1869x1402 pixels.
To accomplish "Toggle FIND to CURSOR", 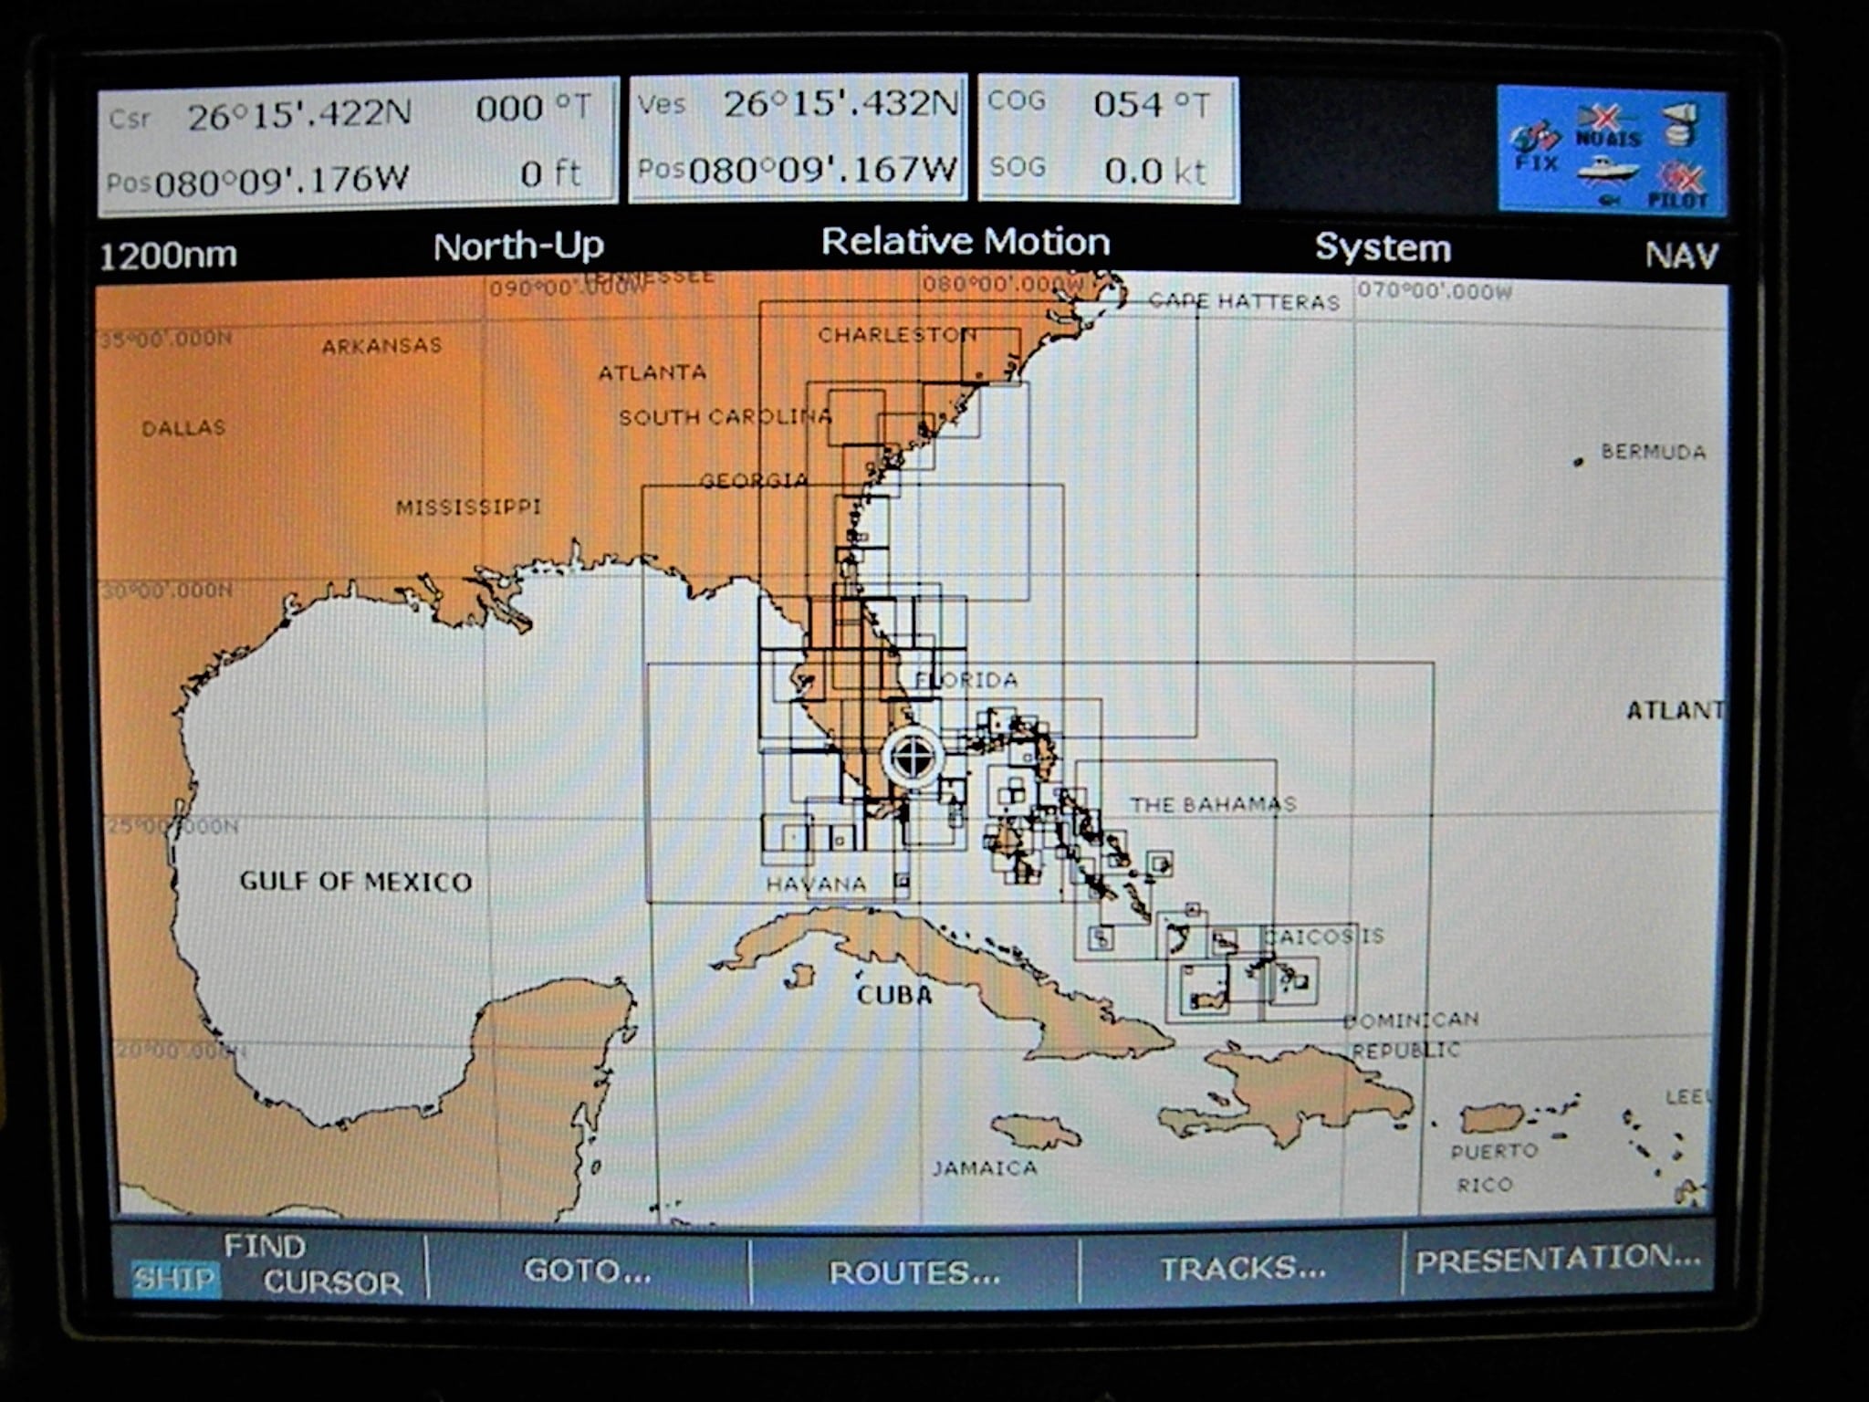I will pyautogui.click(x=332, y=1282).
